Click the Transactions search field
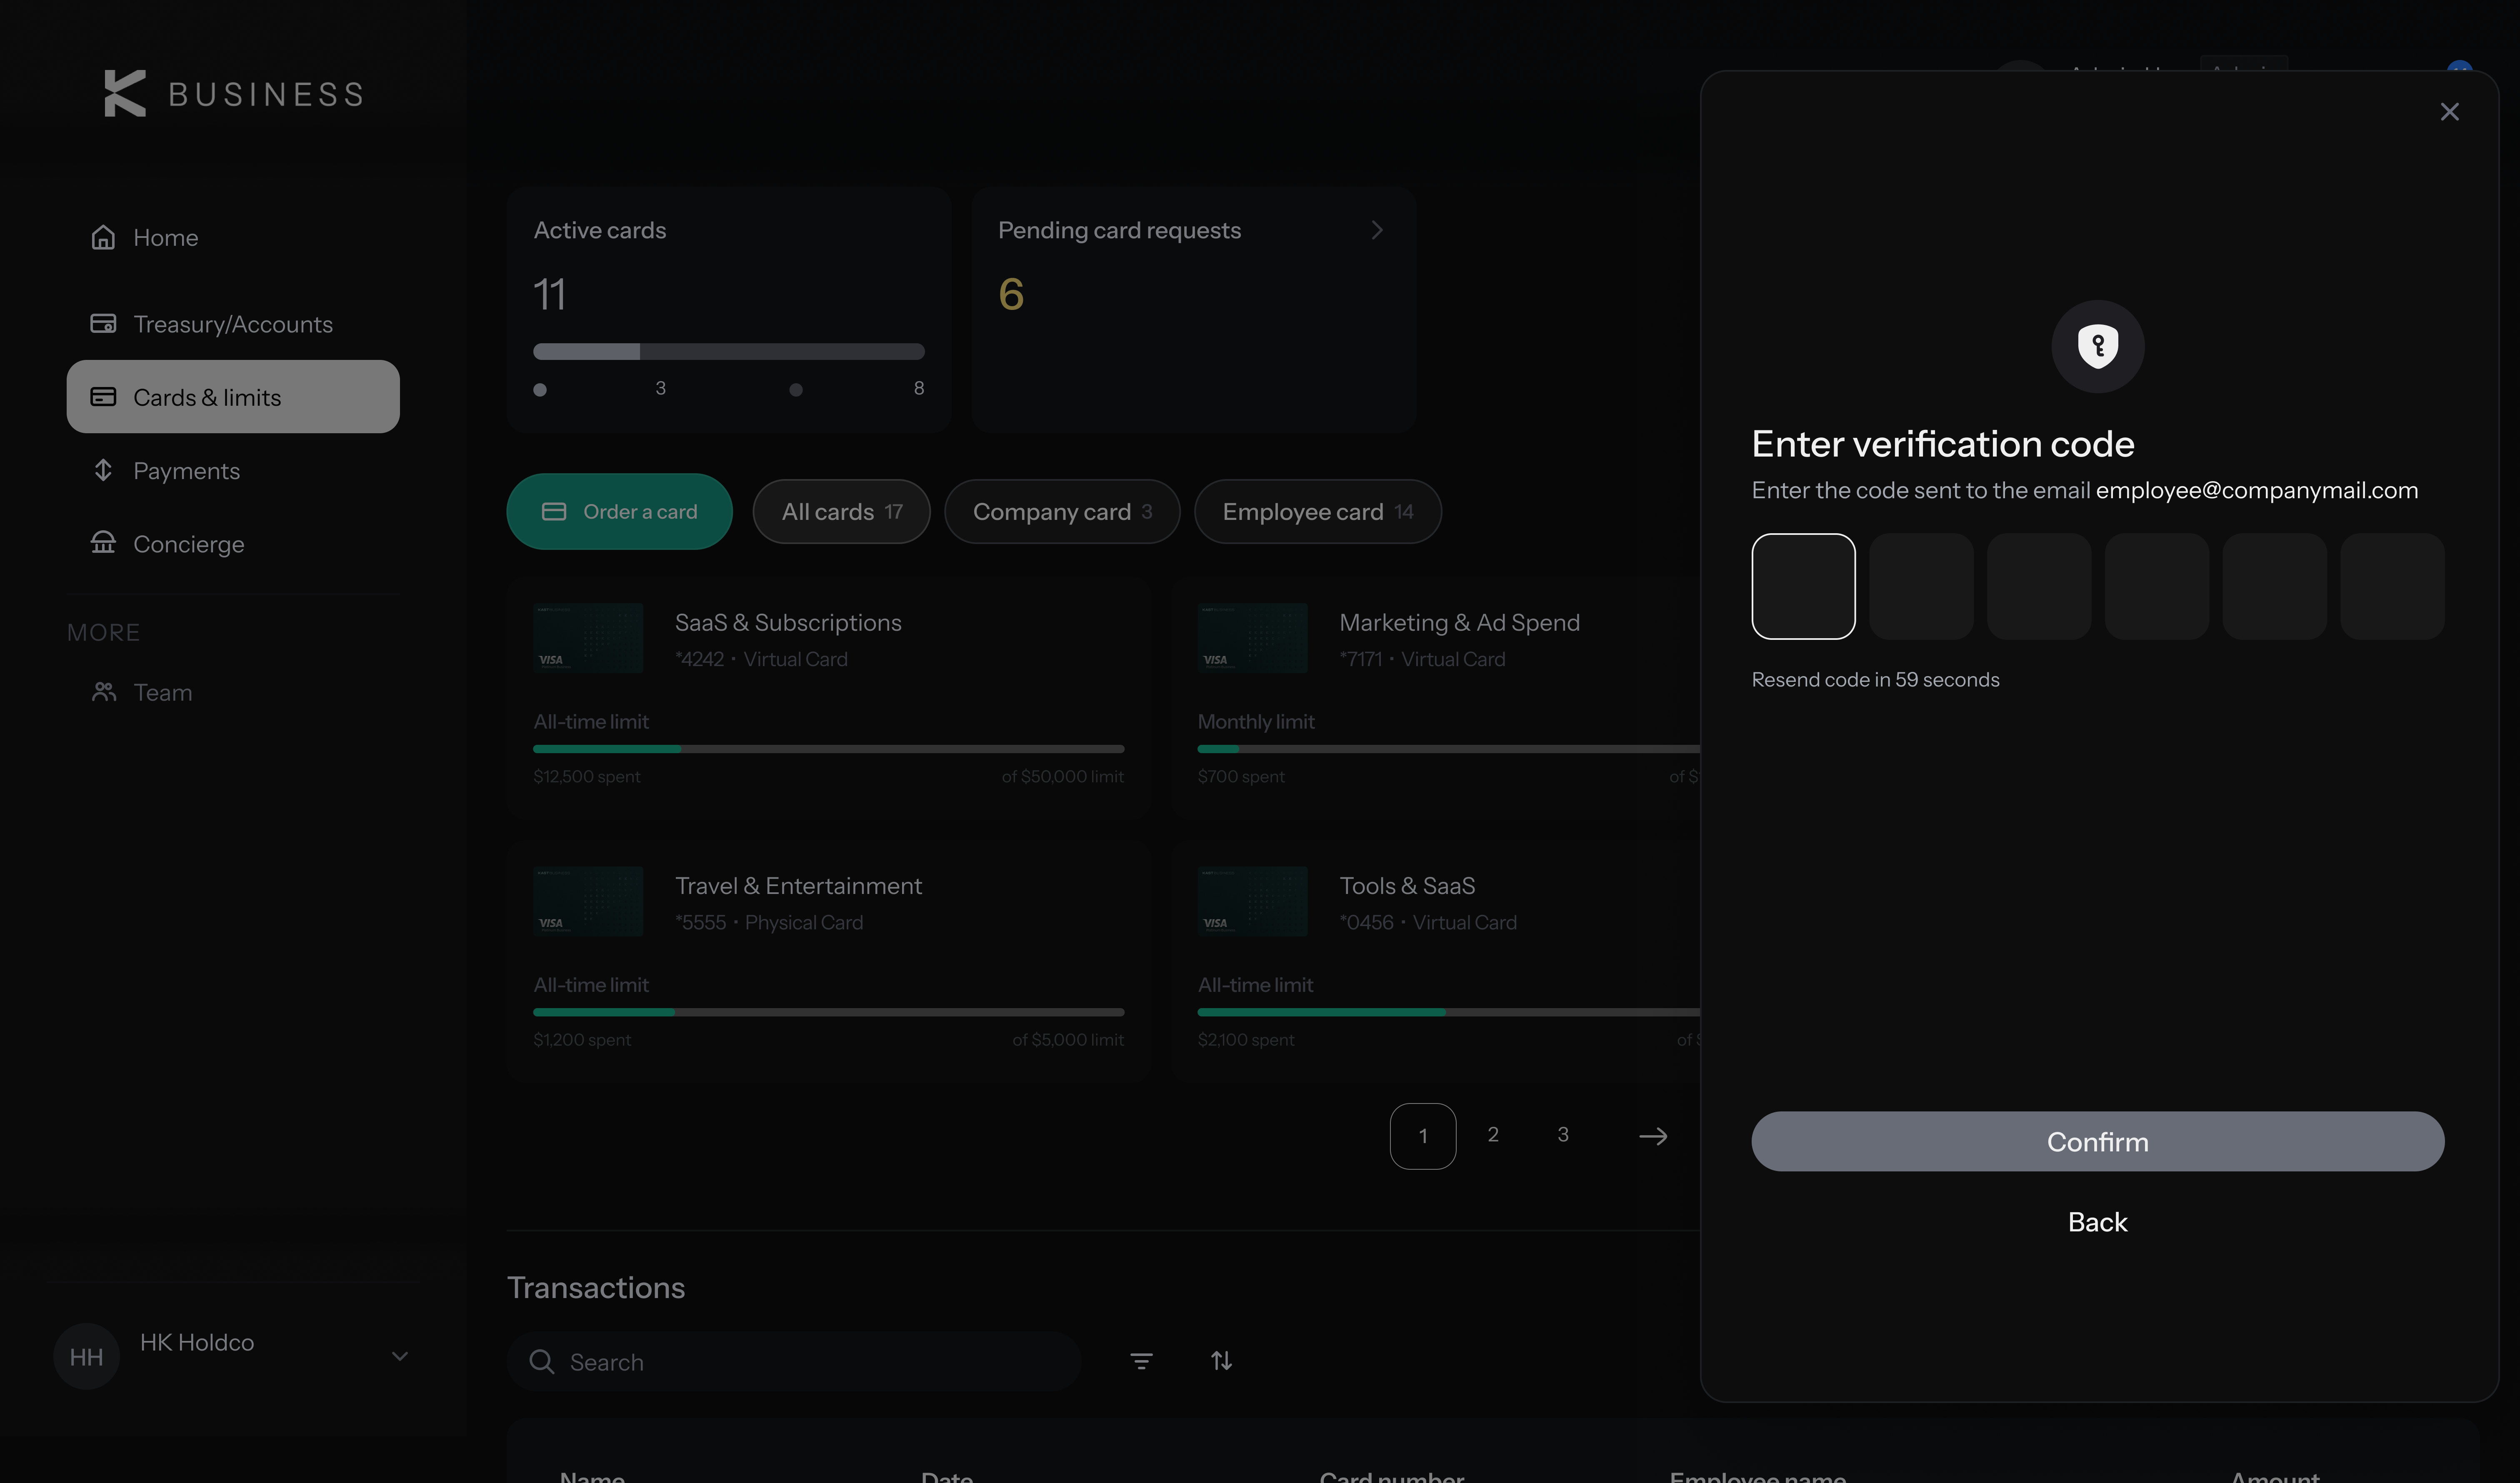Image resolution: width=2520 pixels, height=1483 pixels. [794, 1361]
